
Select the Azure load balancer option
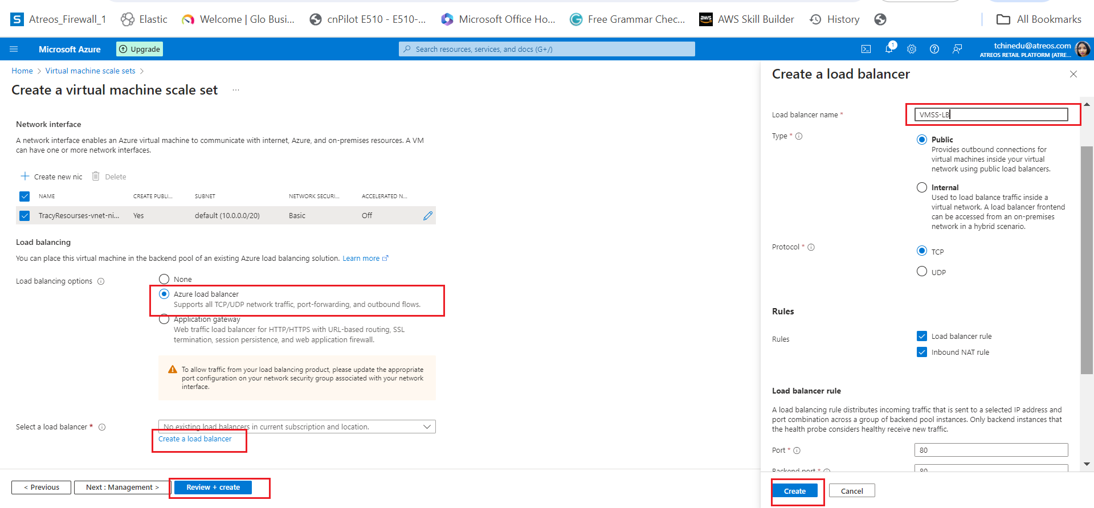(164, 294)
